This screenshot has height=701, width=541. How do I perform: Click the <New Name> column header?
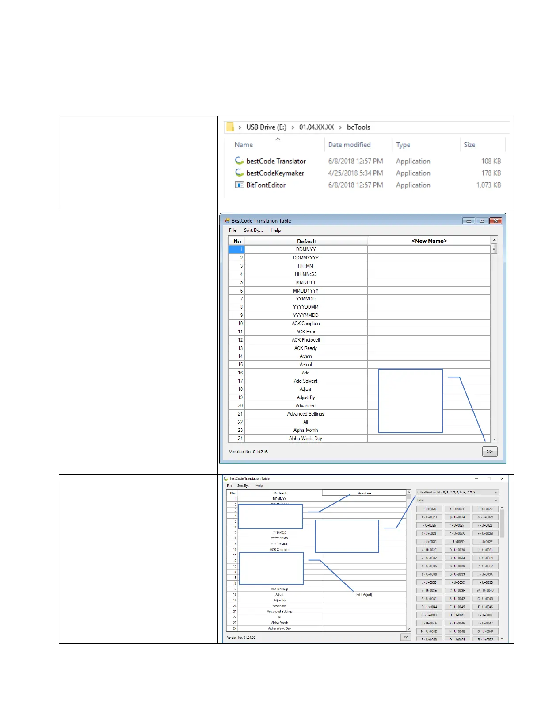click(x=429, y=241)
